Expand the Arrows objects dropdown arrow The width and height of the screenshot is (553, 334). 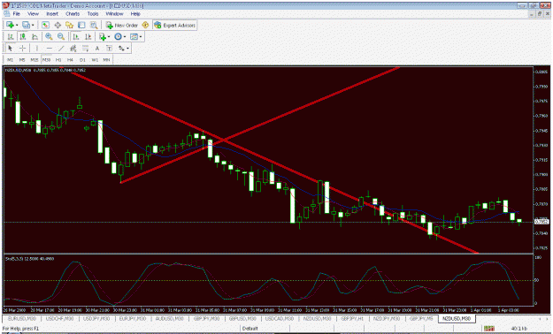tap(127, 49)
